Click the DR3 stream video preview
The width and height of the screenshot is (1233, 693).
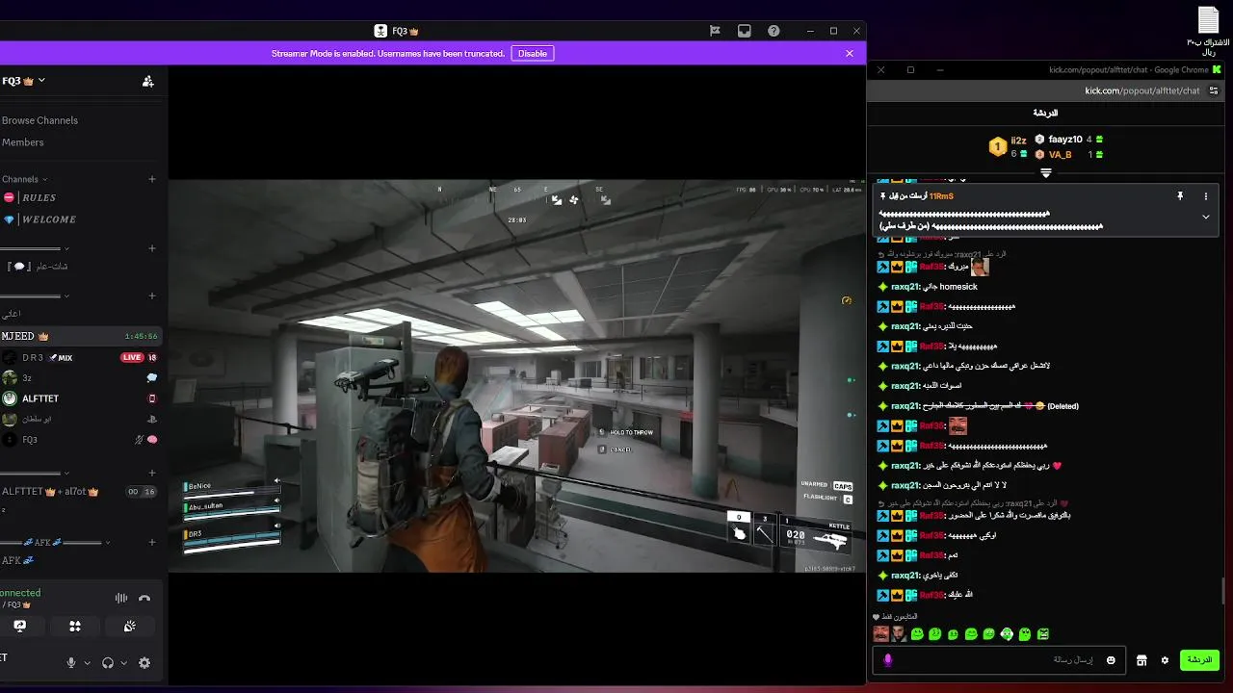click(516, 375)
